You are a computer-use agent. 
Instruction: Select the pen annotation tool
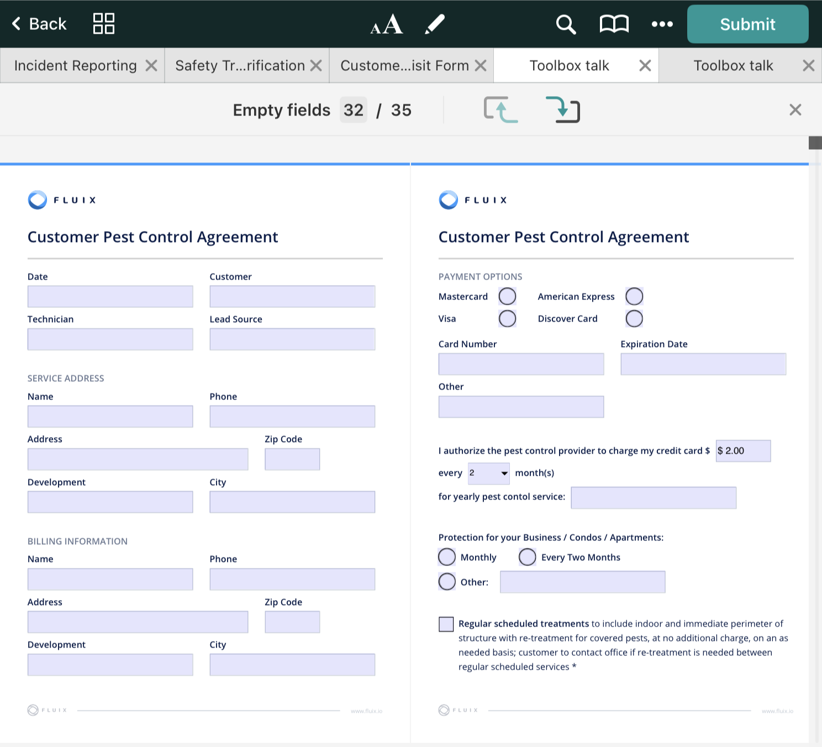coord(435,24)
